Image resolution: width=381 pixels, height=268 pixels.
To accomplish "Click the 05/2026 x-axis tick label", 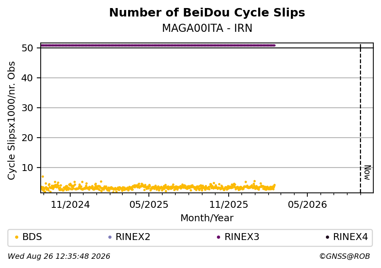I will (x=307, y=205).
